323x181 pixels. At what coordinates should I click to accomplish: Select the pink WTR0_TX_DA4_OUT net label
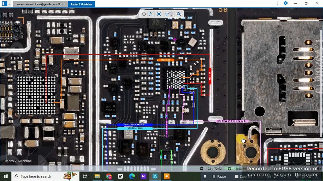pyautogui.click(x=232, y=121)
